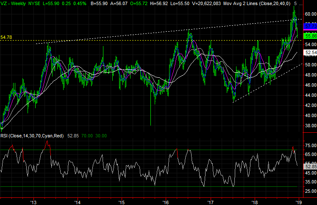The height and width of the screenshot is (205, 317).
Task: Click the VZ - Weekly symbol label
Action: point(13,3)
